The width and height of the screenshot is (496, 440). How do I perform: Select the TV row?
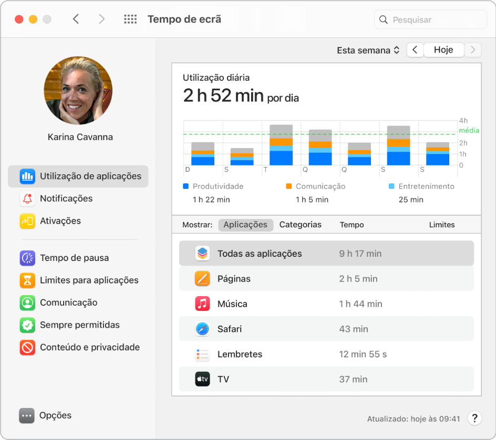tap(326, 379)
